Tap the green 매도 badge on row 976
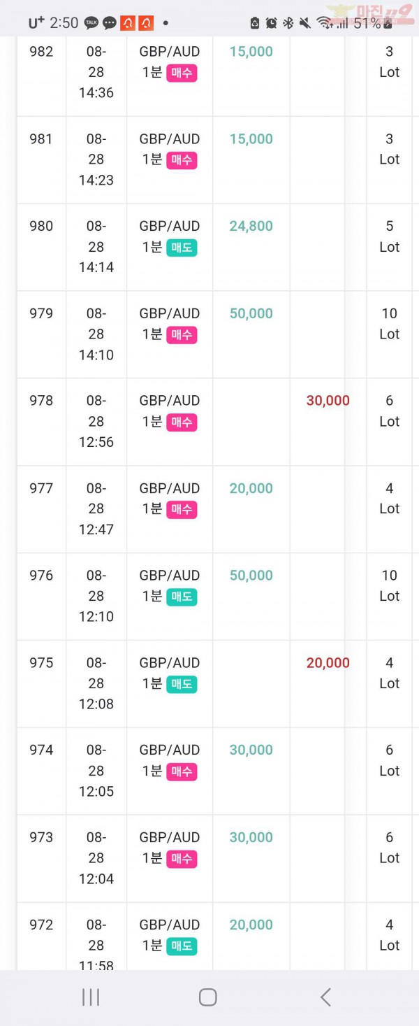The width and height of the screenshot is (419, 1026). [182, 597]
